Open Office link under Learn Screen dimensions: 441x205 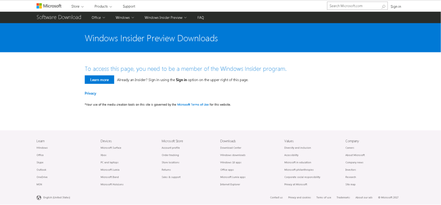tap(40, 155)
